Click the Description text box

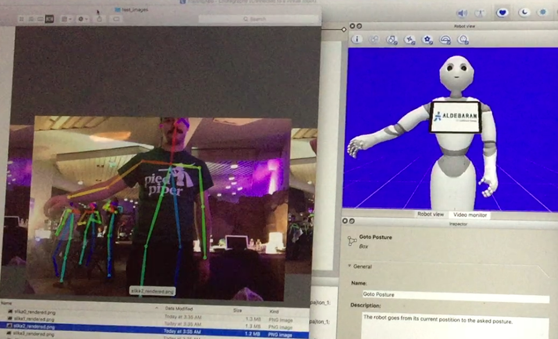(456, 326)
